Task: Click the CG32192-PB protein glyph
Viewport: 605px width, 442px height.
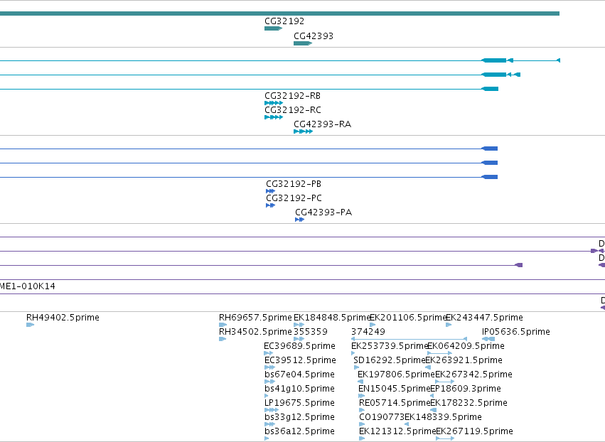Action: coord(270,191)
